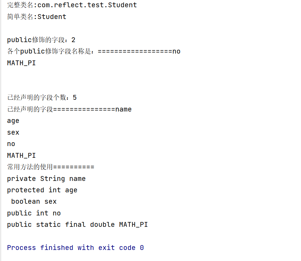Viewport: 301px width, 261px height.
Task: Click the standalone age output line
Action: (x=13, y=121)
